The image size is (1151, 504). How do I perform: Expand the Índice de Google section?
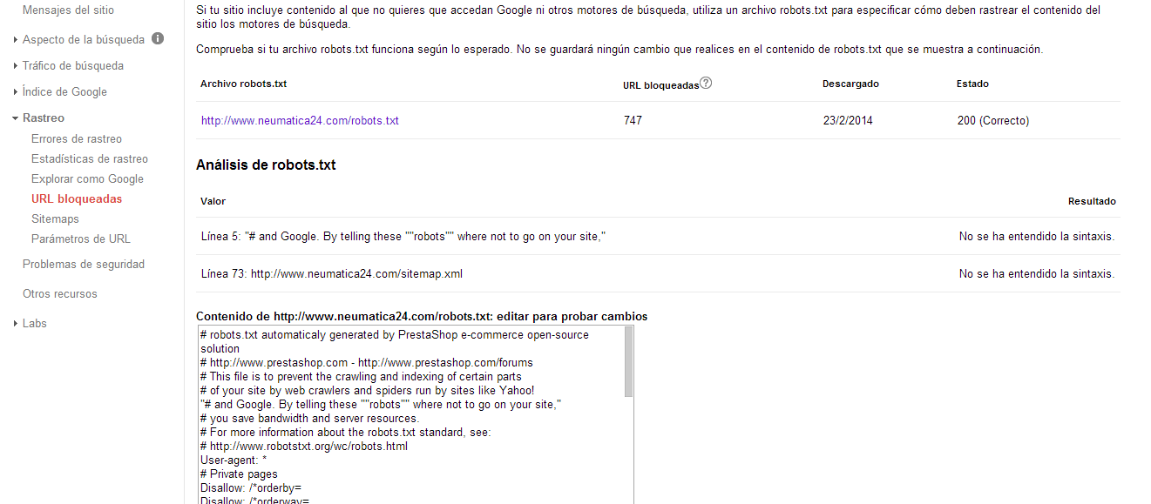tap(64, 91)
